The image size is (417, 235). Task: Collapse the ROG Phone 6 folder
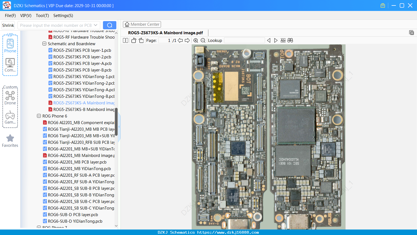point(39,116)
